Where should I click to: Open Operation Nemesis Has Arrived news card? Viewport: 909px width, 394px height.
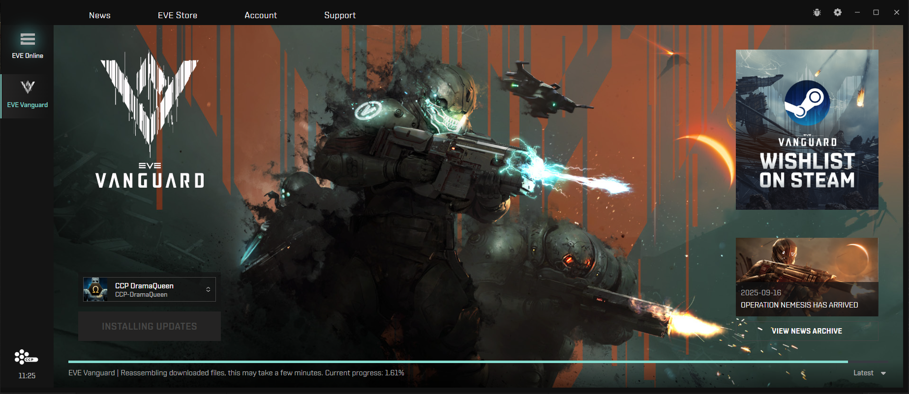[807, 277]
